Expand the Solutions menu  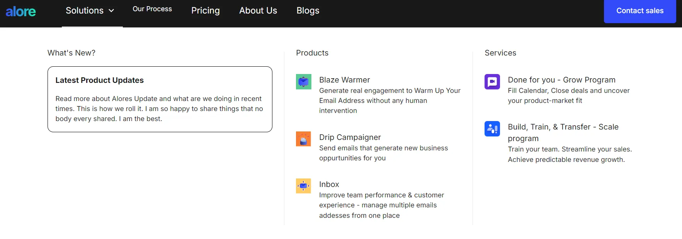pos(85,11)
